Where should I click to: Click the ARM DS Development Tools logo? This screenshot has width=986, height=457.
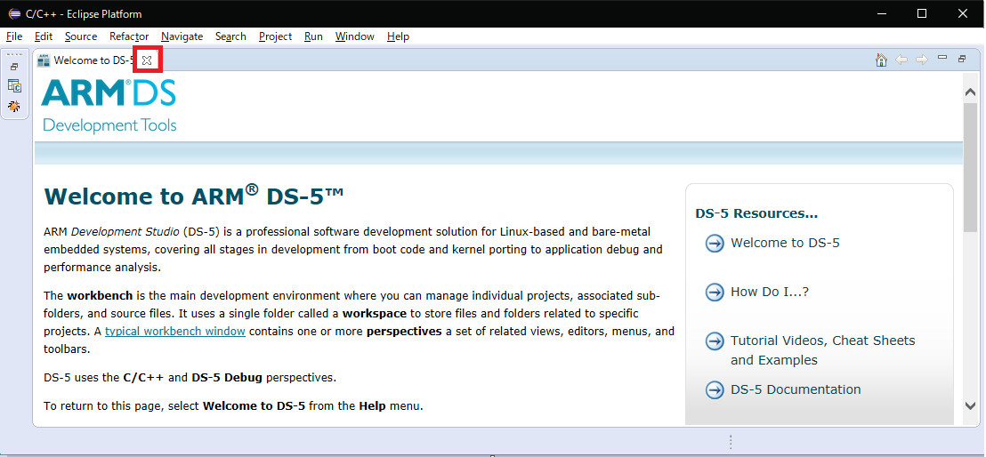click(109, 106)
